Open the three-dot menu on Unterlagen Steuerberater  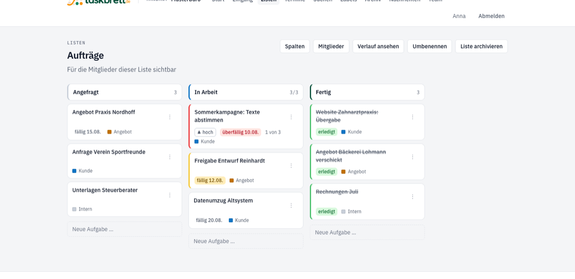click(170, 195)
